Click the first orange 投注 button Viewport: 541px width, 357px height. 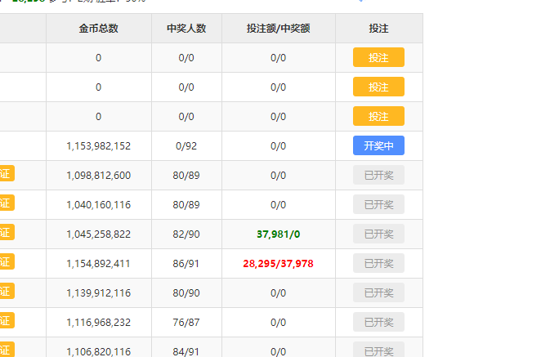click(378, 57)
